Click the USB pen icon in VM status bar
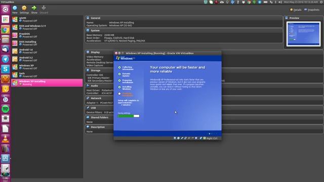 point(182,138)
